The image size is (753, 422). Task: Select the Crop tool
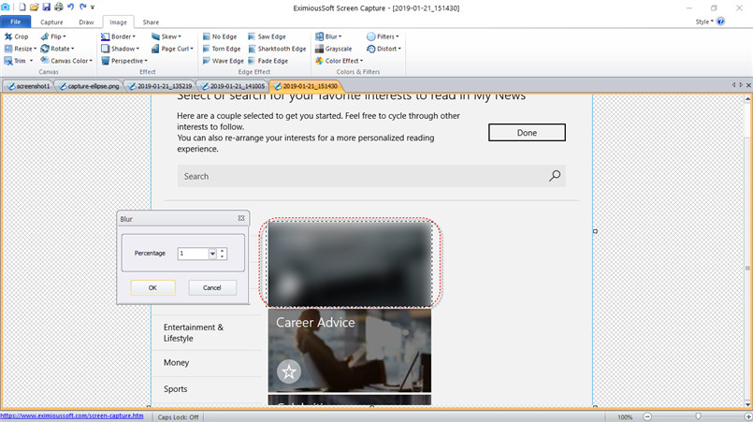click(16, 36)
